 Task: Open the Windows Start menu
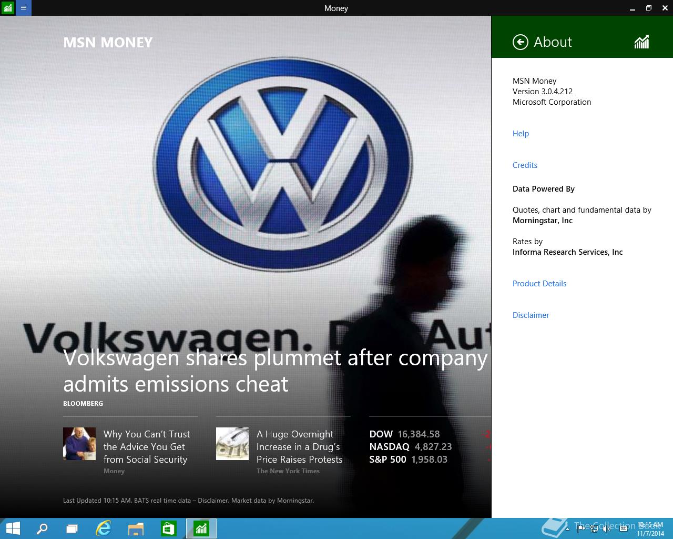pyautogui.click(x=13, y=528)
